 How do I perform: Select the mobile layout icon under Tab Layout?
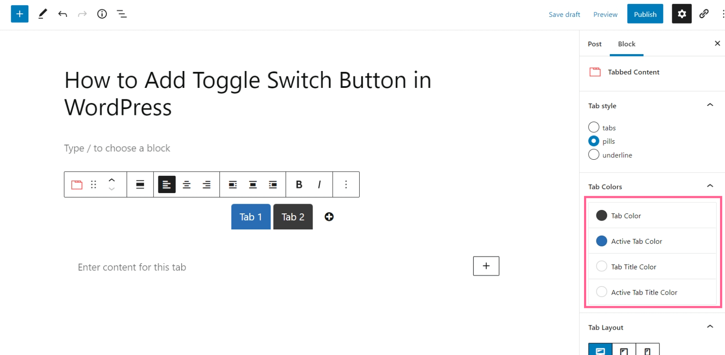click(648, 350)
